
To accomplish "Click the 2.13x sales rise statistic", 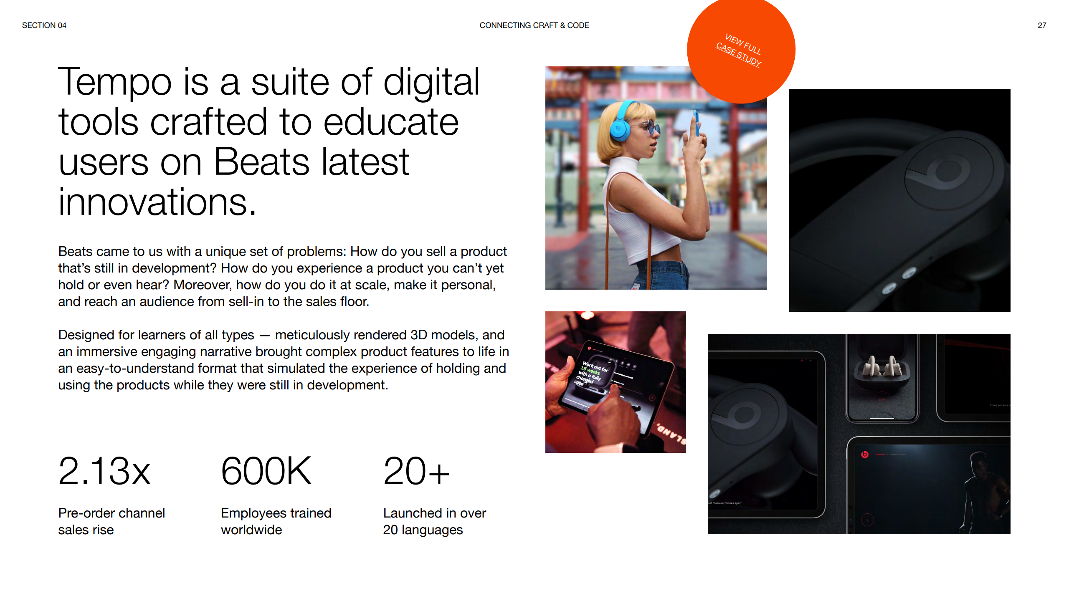I will pyautogui.click(x=104, y=472).
